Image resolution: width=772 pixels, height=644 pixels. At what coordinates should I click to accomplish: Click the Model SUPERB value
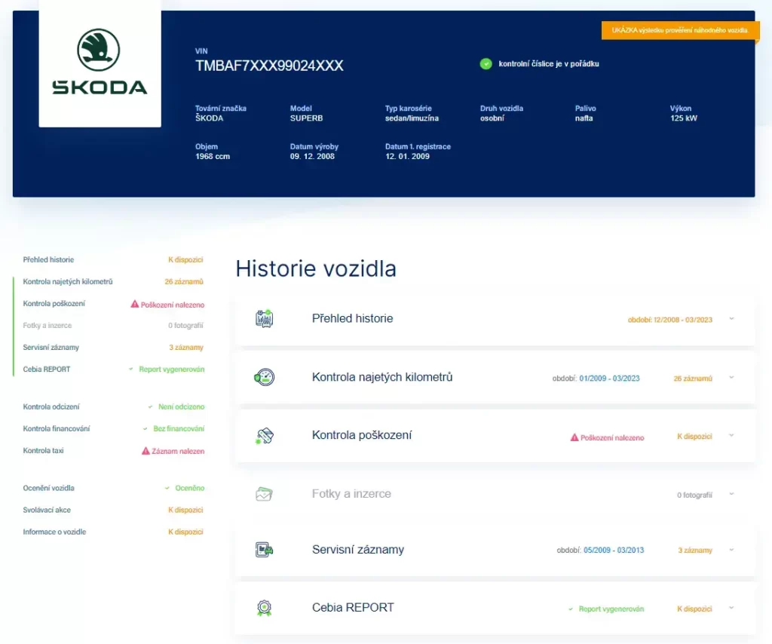click(306, 118)
